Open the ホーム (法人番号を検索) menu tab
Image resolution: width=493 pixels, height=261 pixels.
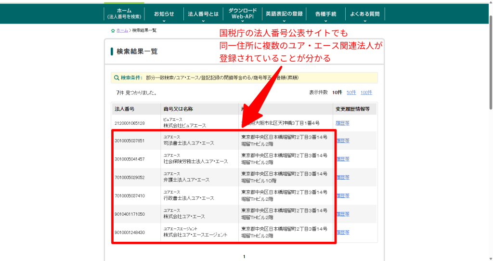[x=124, y=13]
